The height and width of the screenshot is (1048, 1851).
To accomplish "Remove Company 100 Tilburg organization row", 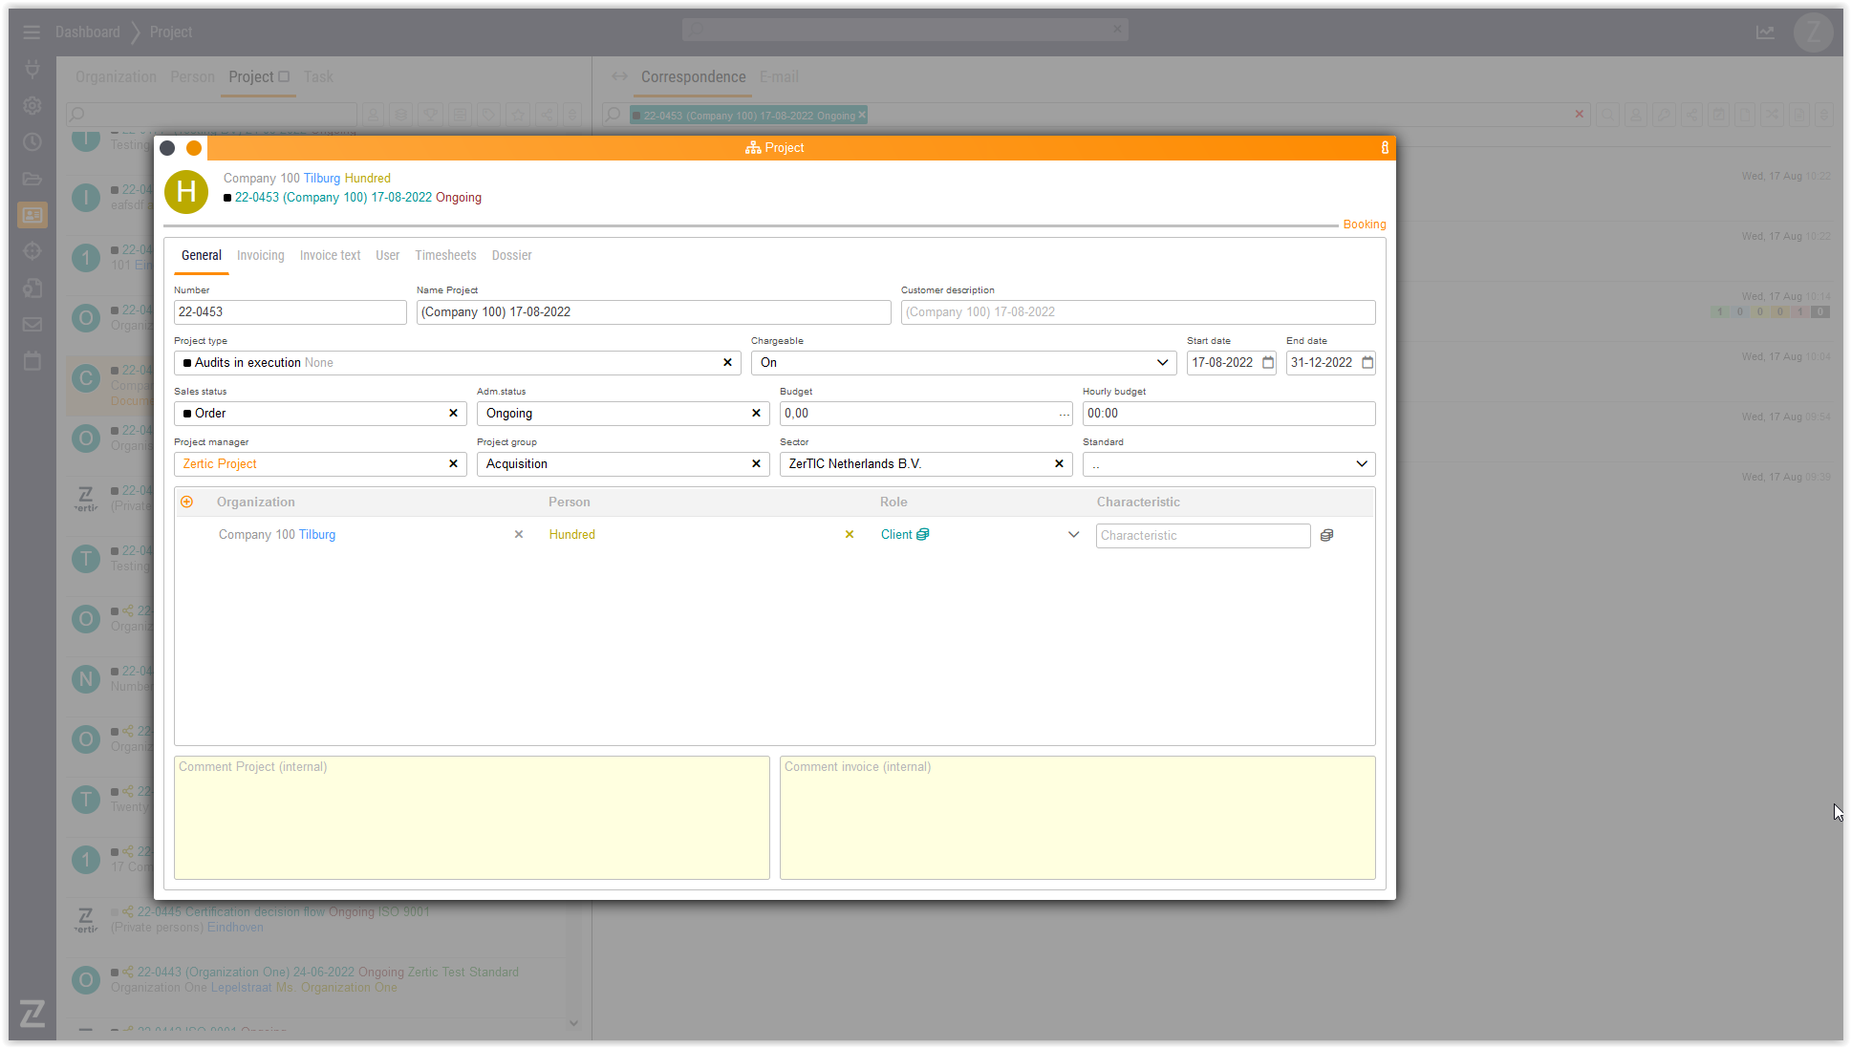I will click(519, 535).
